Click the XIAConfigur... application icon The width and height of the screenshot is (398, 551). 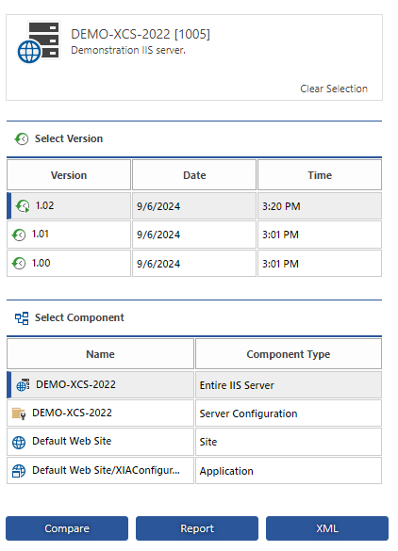(19, 471)
